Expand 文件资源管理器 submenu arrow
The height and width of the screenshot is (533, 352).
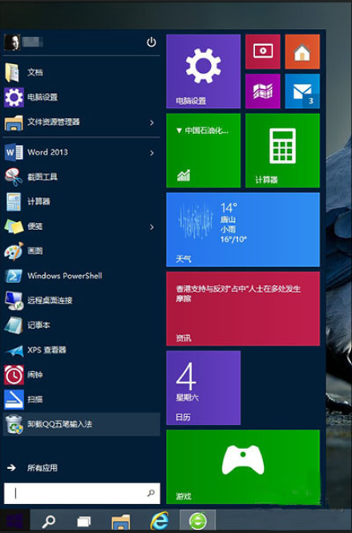pyautogui.click(x=152, y=123)
